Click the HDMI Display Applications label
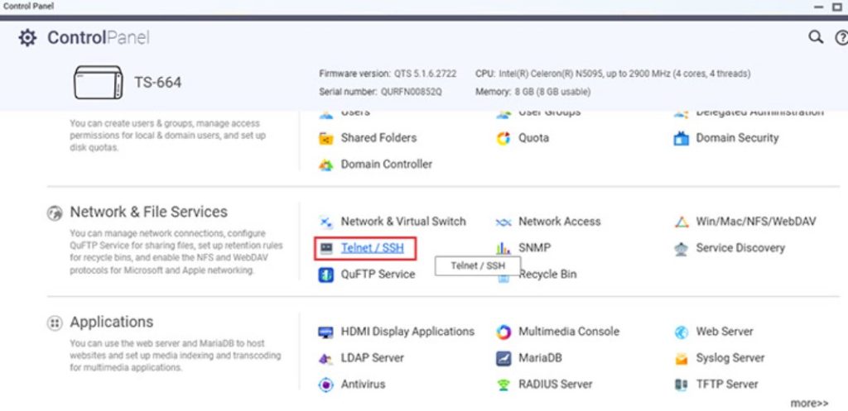848x411 pixels. pos(407,332)
